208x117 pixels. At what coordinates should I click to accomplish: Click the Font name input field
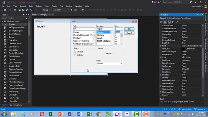(x=84, y=29)
